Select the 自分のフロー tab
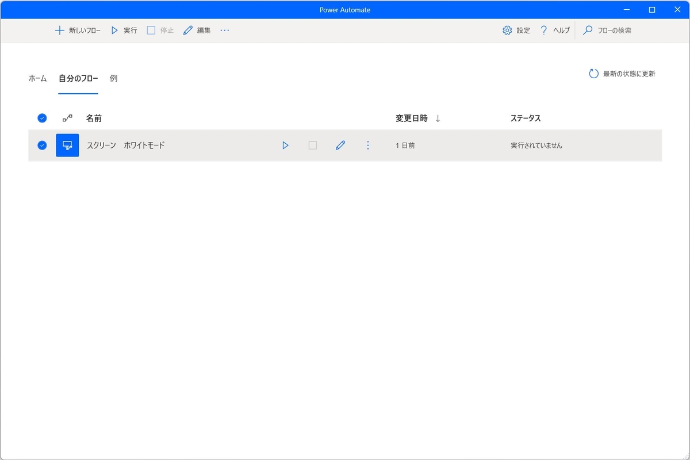This screenshot has height=460, width=690. 78,78
